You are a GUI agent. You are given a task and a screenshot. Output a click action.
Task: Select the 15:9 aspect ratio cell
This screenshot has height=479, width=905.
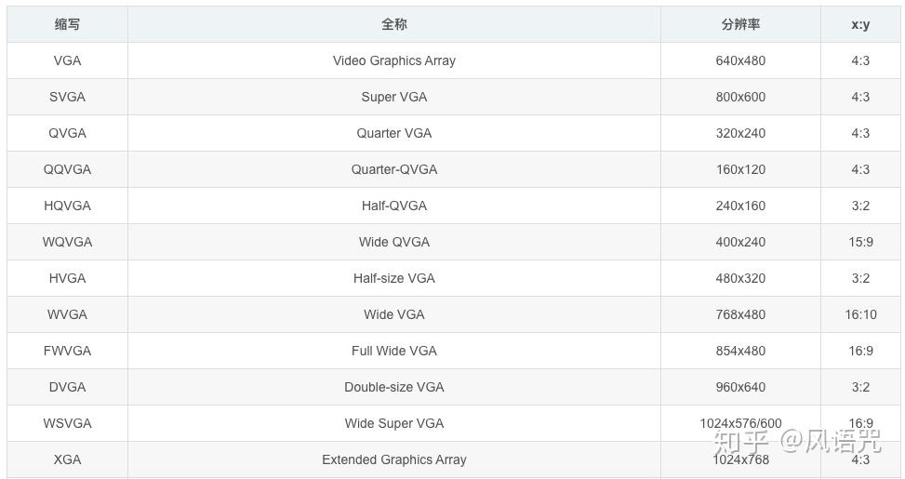(x=860, y=242)
